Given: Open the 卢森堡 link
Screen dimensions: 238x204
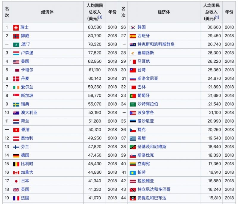Looking at the screenshot, I should coord(27,53).
